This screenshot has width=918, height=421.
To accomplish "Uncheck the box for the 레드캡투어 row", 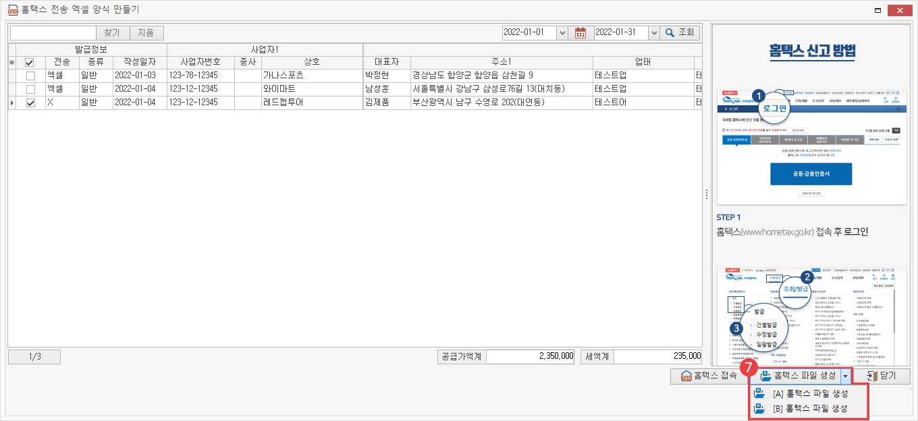I will pos(30,103).
